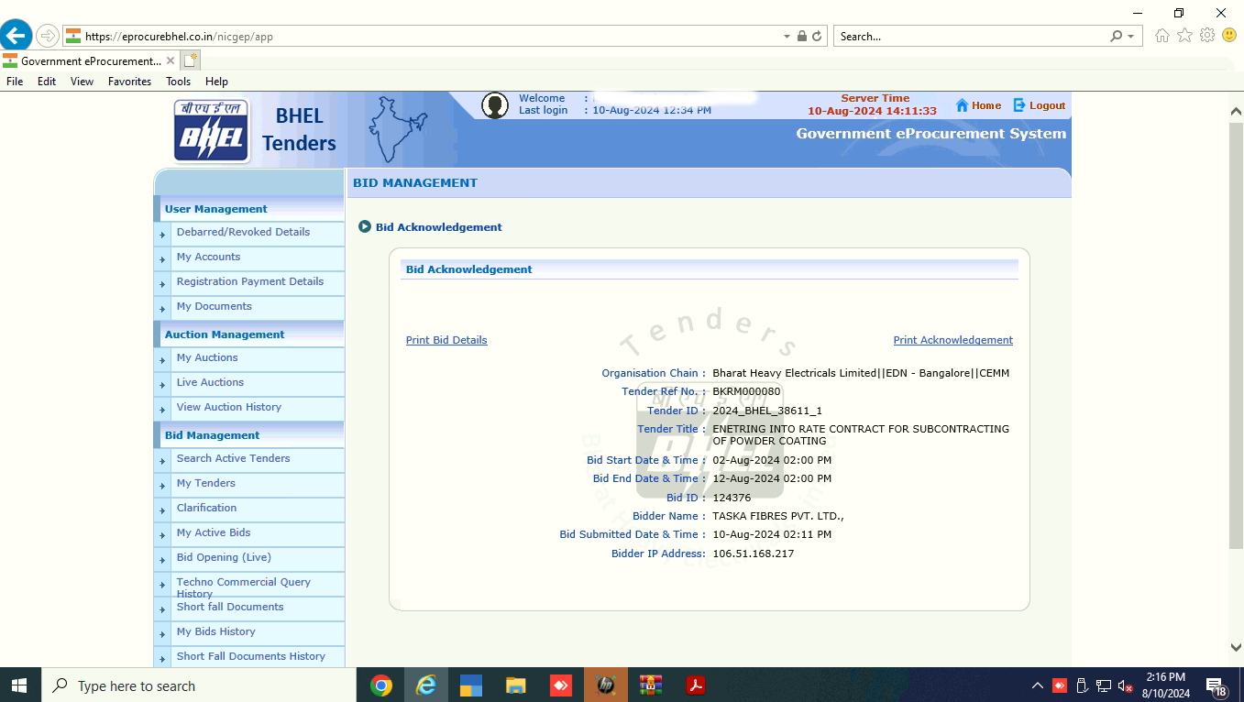This screenshot has height=702, width=1244.
Task: Click the smiley feedback icon
Action: [1229, 36]
